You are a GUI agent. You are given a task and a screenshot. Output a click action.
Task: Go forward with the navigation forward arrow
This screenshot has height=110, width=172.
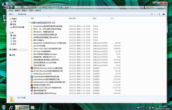11,7
